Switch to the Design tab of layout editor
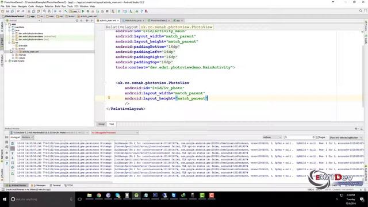The height and width of the screenshot is (207, 368). pos(101,124)
